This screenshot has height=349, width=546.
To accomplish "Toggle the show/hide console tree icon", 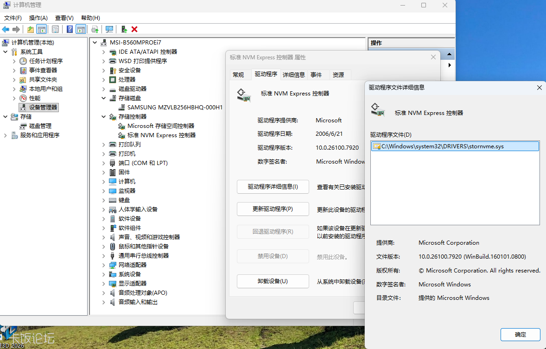I will 41,29.
